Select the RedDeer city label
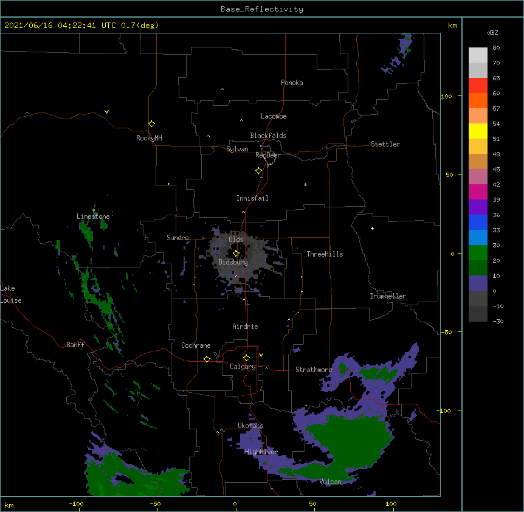 pyautogui.click(x=267, y=155)
